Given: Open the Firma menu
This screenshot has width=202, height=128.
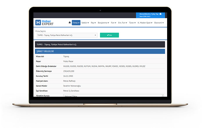Looking at the screenshot, I should point(76,23).
